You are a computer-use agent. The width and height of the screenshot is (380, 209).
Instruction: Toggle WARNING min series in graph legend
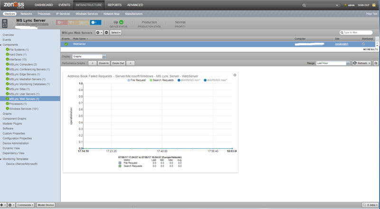189,80
